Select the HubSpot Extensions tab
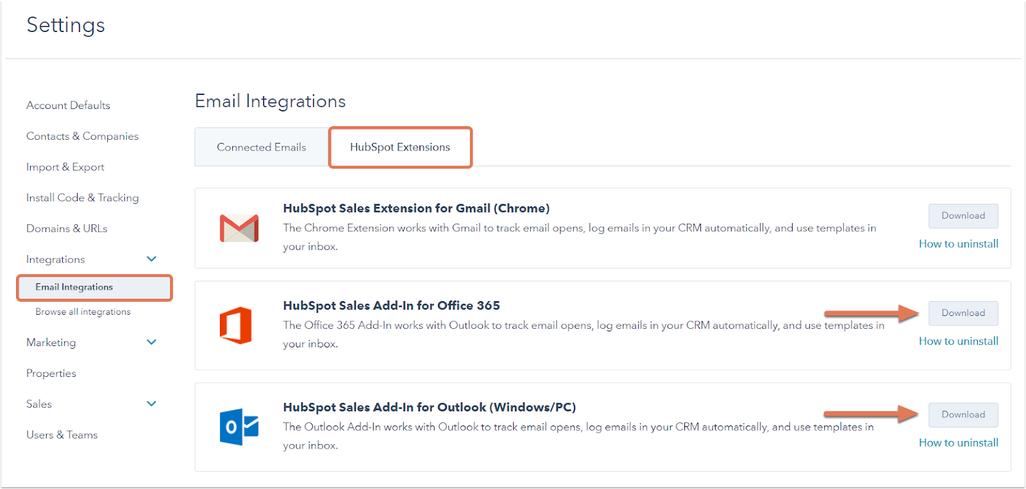 point(400,147)
